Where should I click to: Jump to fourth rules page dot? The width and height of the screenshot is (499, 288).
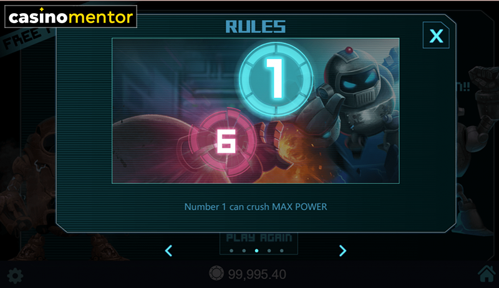pyautogui.click(x=269, y=251)
